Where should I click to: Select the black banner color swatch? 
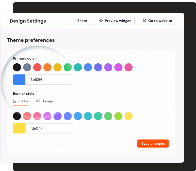(17, 116)
